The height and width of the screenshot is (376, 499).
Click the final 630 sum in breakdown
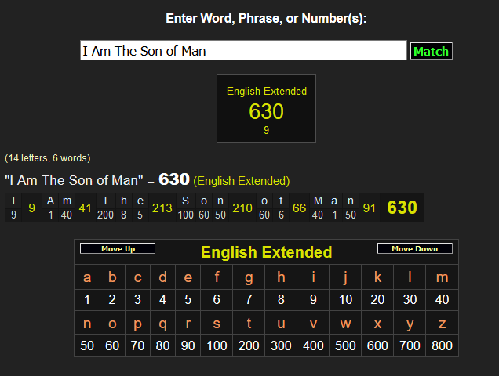click(402, 208)
